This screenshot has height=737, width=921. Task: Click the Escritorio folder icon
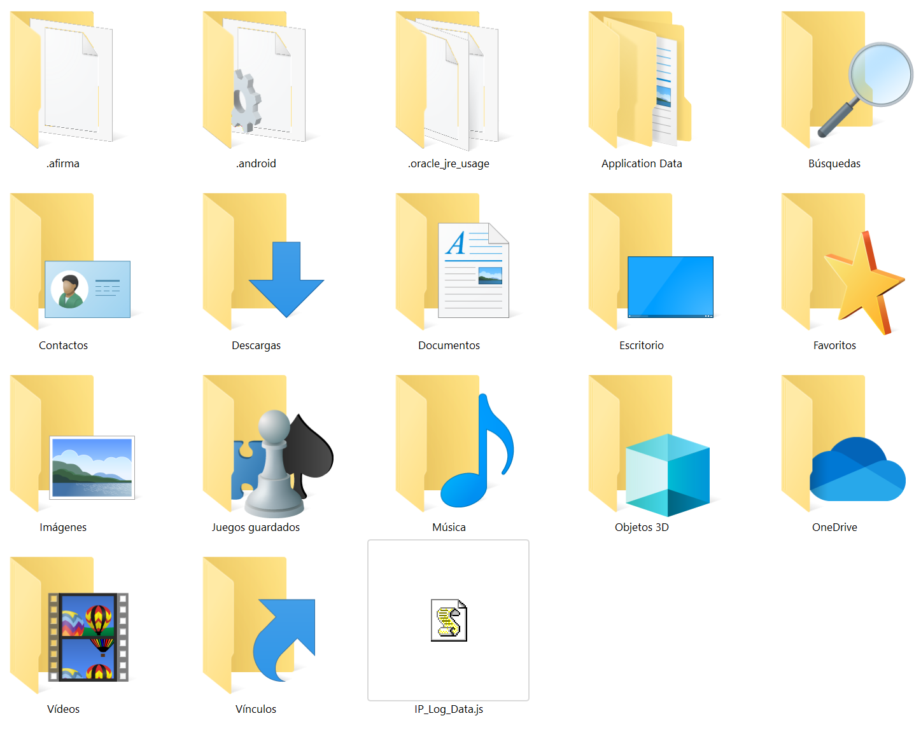641,262
